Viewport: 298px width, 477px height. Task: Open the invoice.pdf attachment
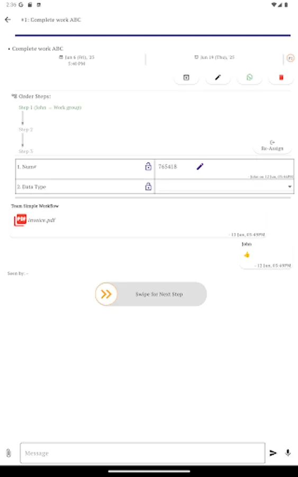coord(42,220)
